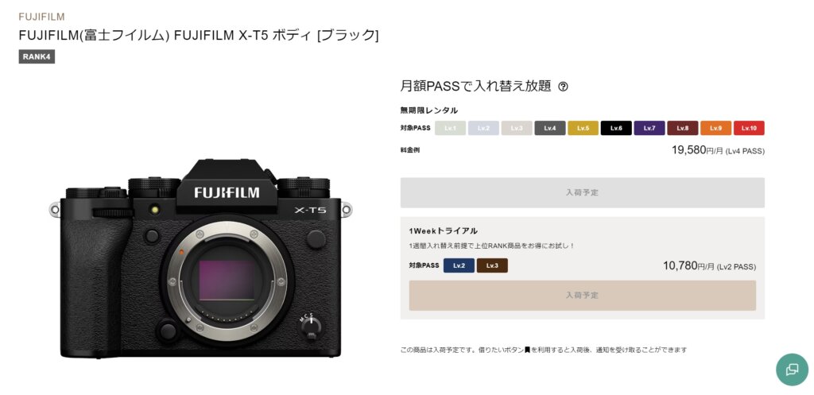This screenshot has height=395, width=814.
Task: Click the X-T5 camera product image
Action: pos(201,258)
